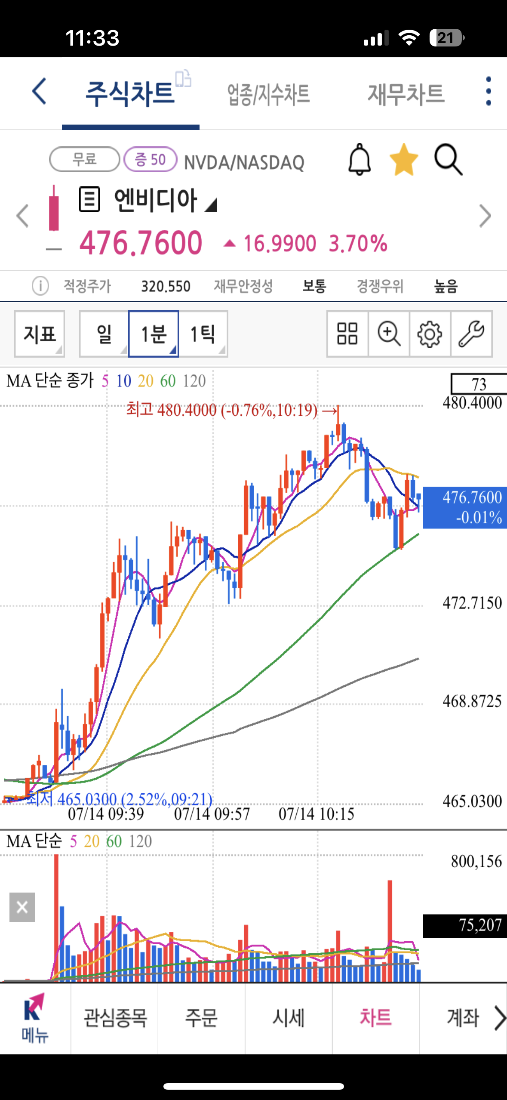Viewport: 507px width, 1100px height.
Task: Show next stock with right chevron
Action: click(x=485, y=216)
